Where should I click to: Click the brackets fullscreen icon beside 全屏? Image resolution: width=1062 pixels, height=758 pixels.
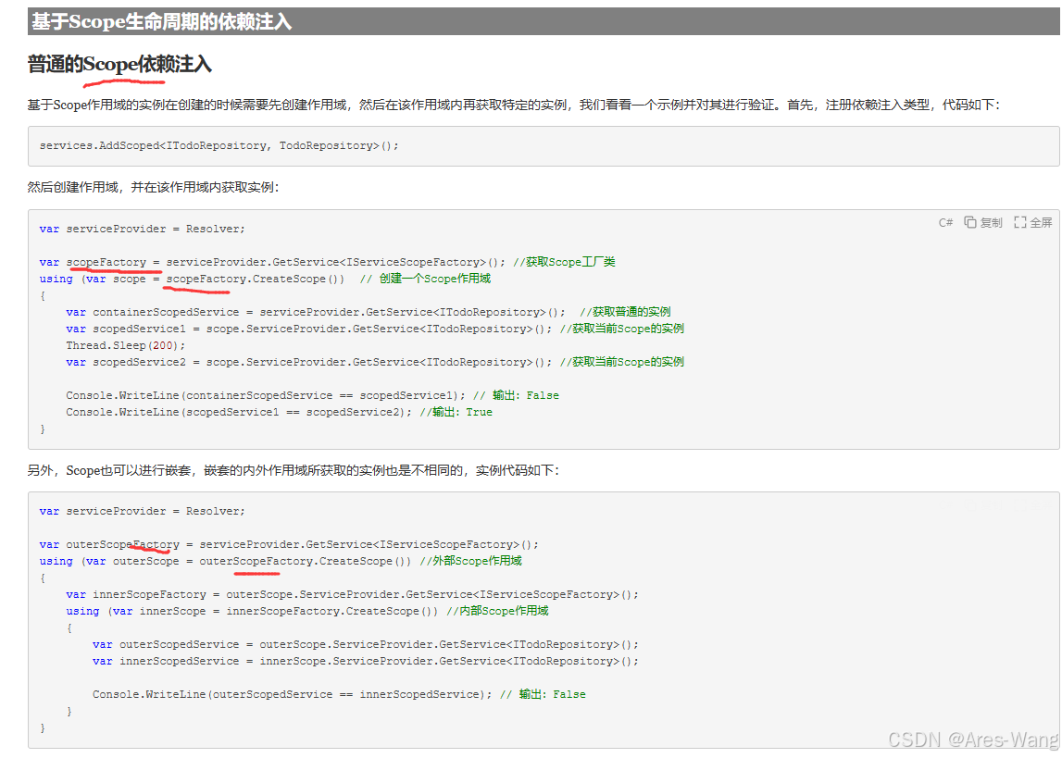click(x=1020, y=222)
